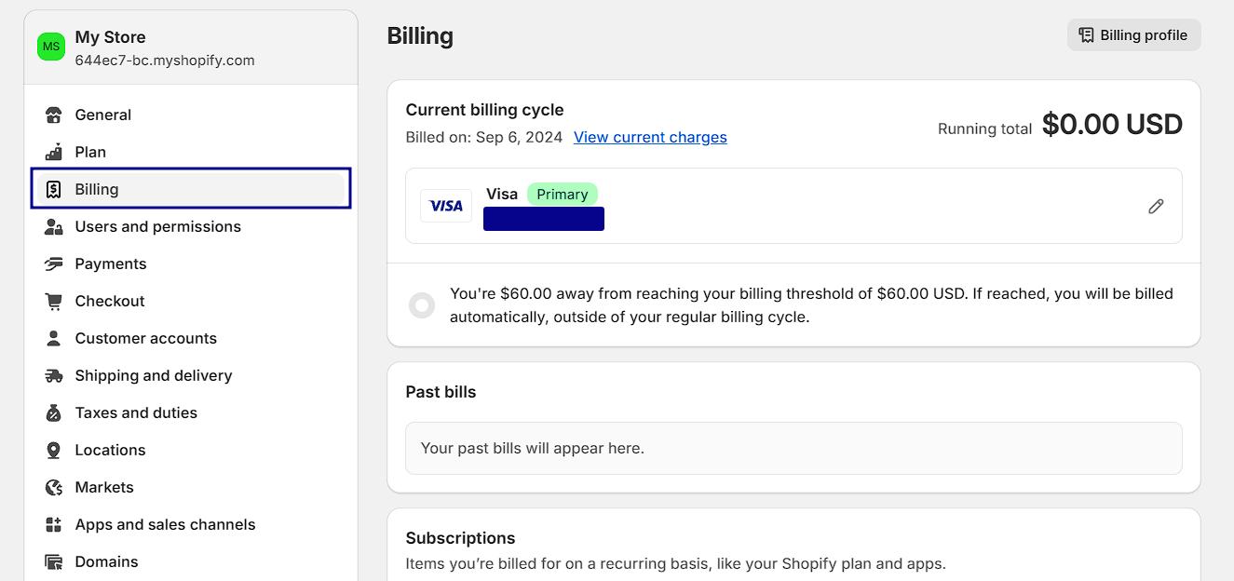The width and height of the screenshot is (1234, 581).
Task: Navigate to Checkout settings
Action: 191,301
